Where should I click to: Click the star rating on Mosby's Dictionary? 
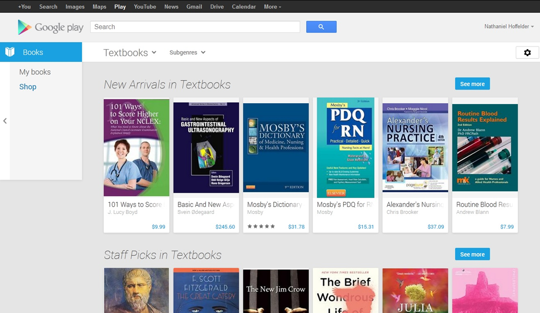(x=261, y=227)
